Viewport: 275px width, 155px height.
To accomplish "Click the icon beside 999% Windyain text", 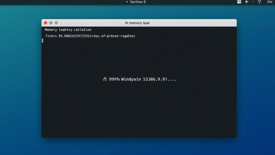I will 105,79.
